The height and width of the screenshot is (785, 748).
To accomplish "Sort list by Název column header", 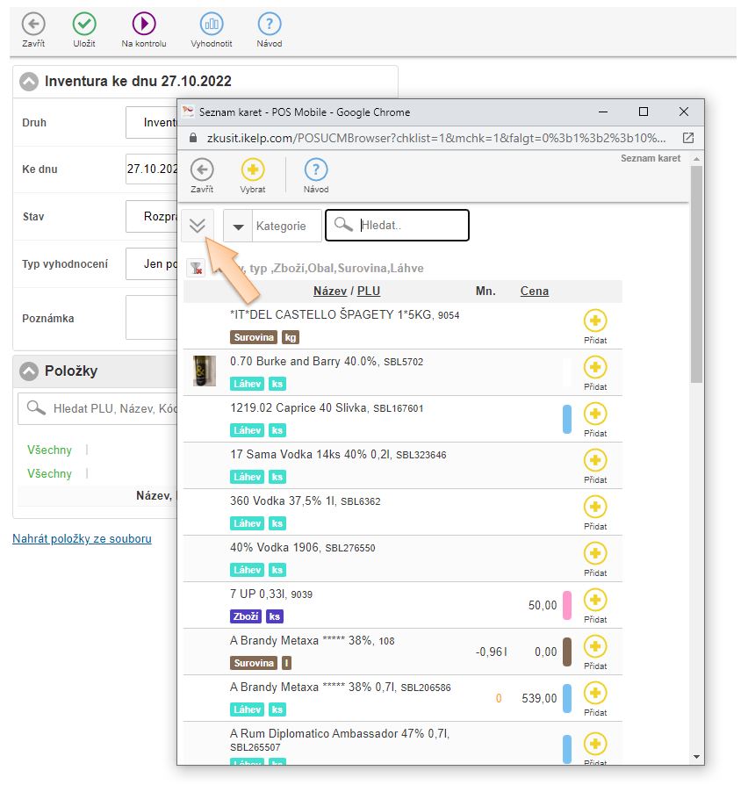I will 330,292.
